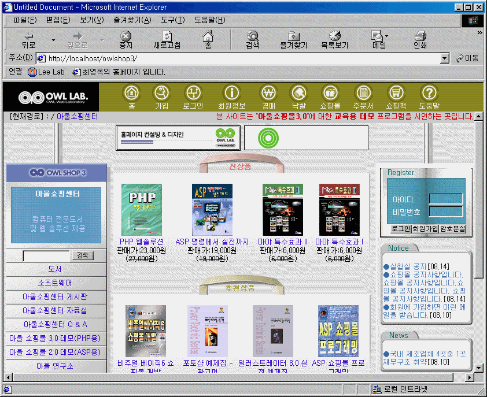Open the 즐겨찾기(A) menu
This screenshot has height=397, width=487.
coord(132,20)
